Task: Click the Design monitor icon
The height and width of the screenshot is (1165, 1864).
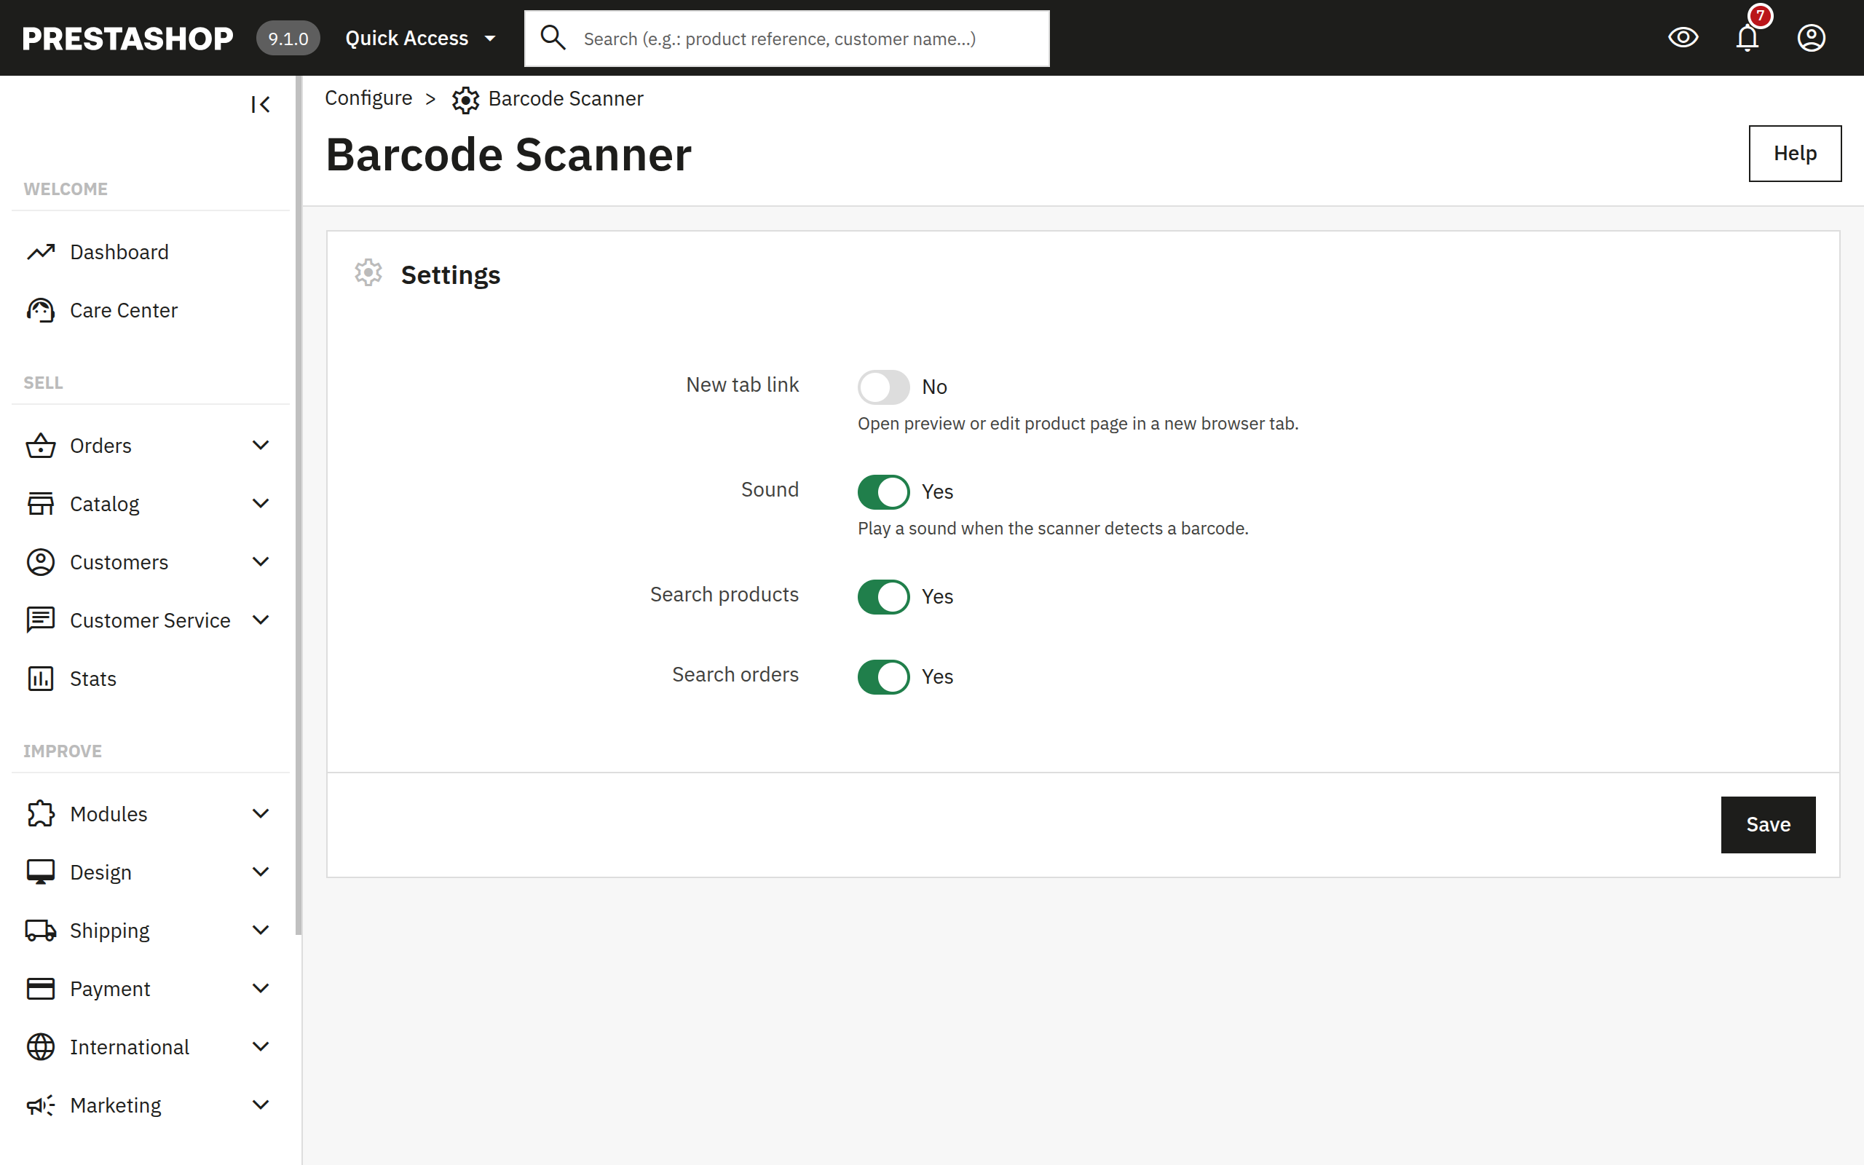Action: pyautogui.click(x=41, y=872)
